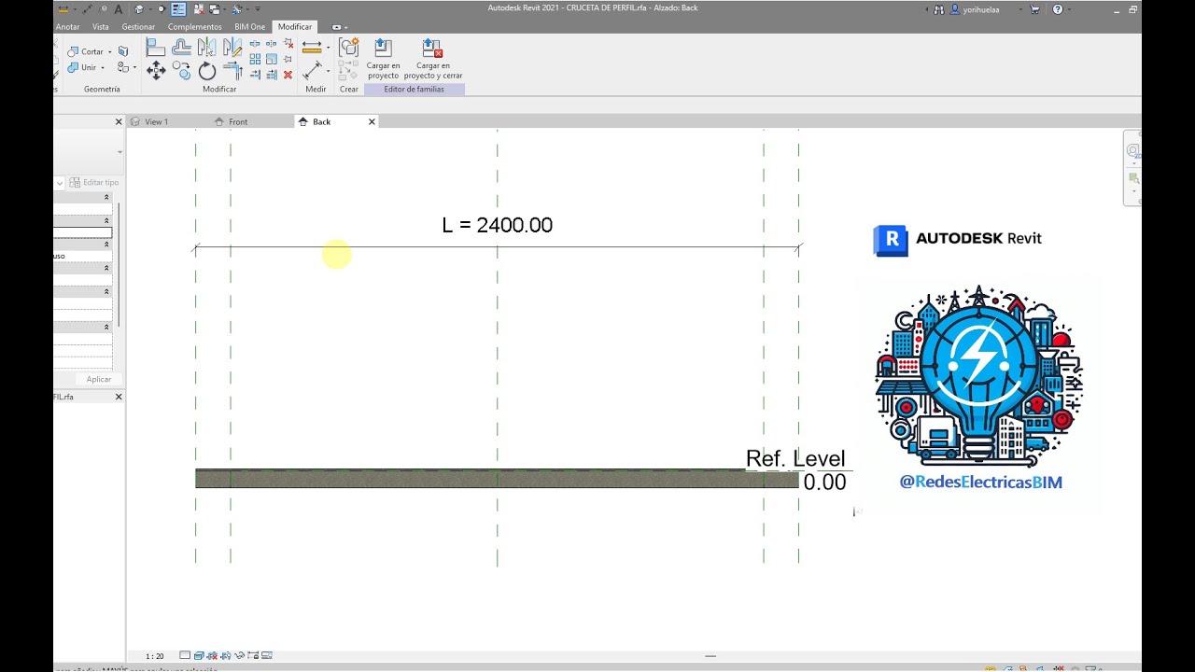Viewport: 1195px width, 672px height.
Task: Click the Editar tipo button
Action: 94,183
